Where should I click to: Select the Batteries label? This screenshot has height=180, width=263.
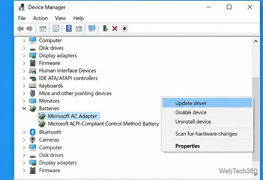coord(49,109)
